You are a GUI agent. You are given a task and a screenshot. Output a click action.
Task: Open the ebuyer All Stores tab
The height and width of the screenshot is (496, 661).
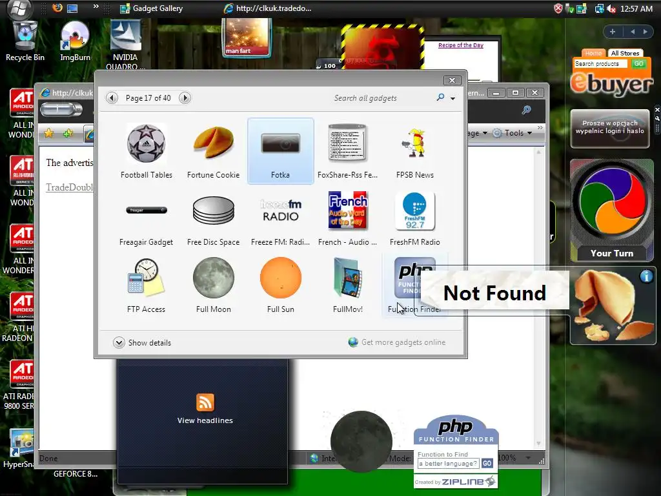(625, 53)
